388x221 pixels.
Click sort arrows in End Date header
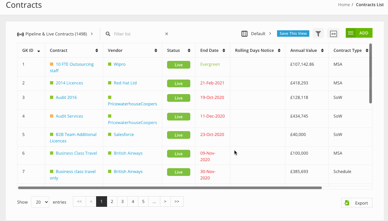[223, 51]
